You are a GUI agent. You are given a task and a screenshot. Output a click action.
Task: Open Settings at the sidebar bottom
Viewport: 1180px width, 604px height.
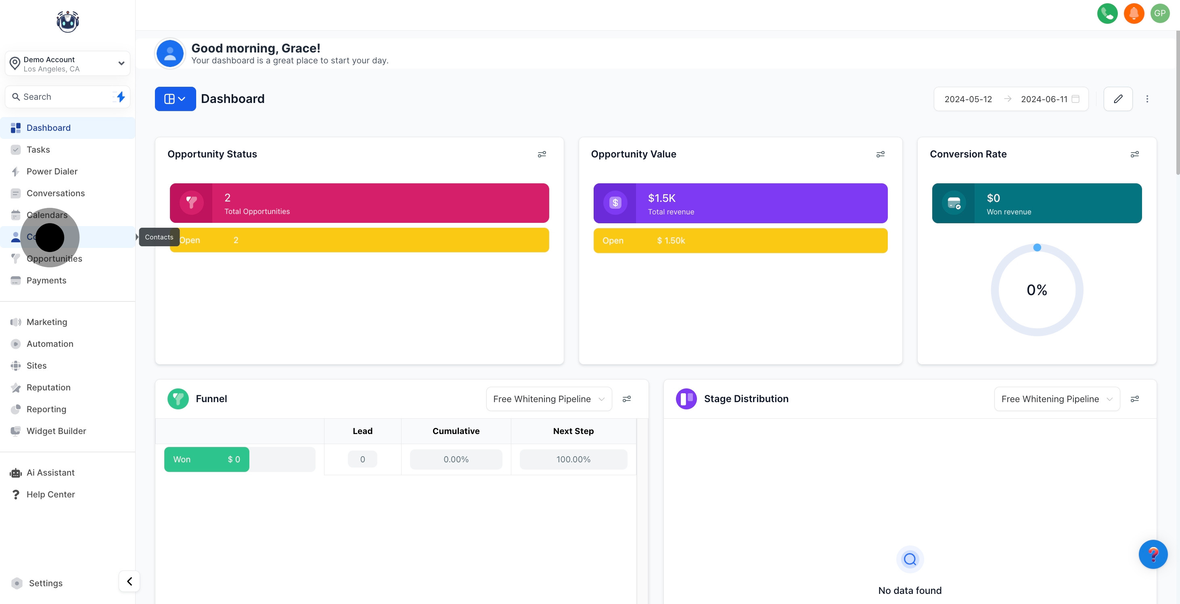pos(45,583)
